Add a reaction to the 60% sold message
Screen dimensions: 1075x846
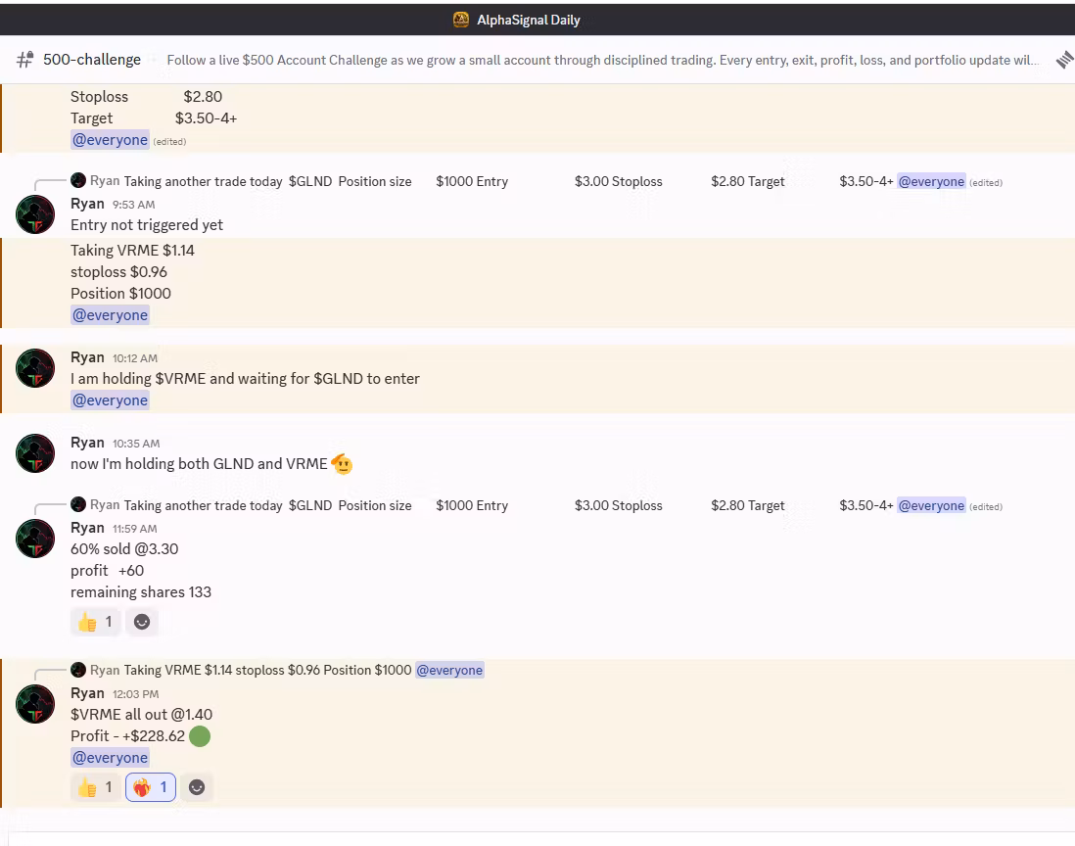click(x=142, y=622)
